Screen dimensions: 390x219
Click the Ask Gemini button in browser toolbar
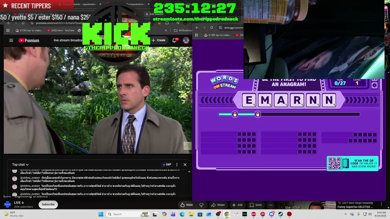[x=154, y=14]
